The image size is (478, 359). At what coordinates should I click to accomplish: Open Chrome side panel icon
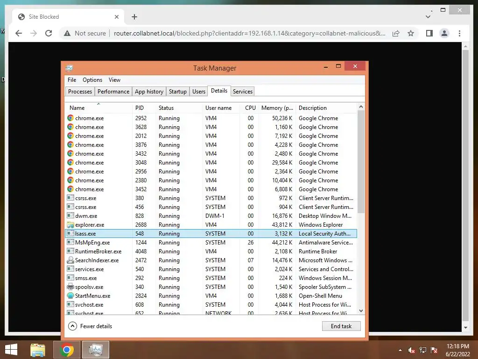click(429, 33)
